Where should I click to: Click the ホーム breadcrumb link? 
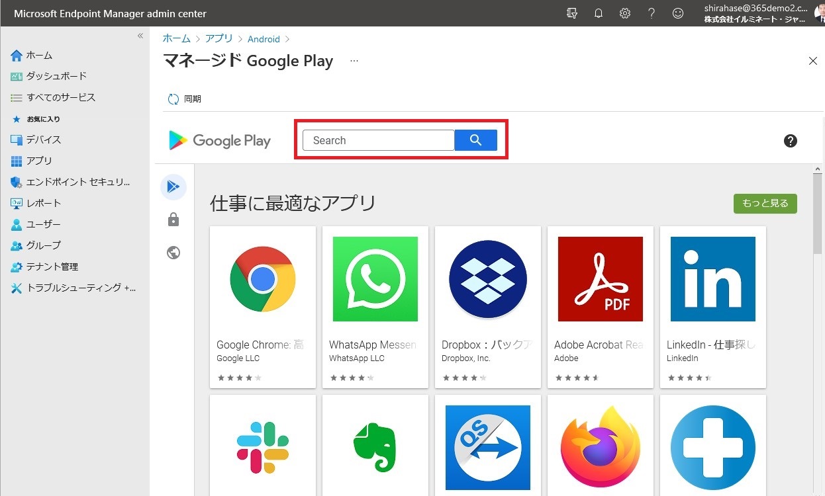(x=177, y=39)
